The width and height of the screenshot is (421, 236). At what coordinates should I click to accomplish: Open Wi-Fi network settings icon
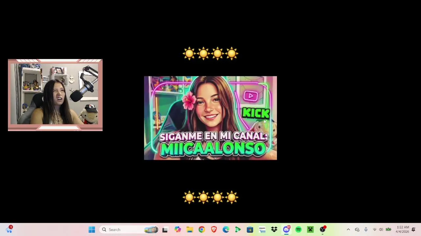[x=374, y=229]
